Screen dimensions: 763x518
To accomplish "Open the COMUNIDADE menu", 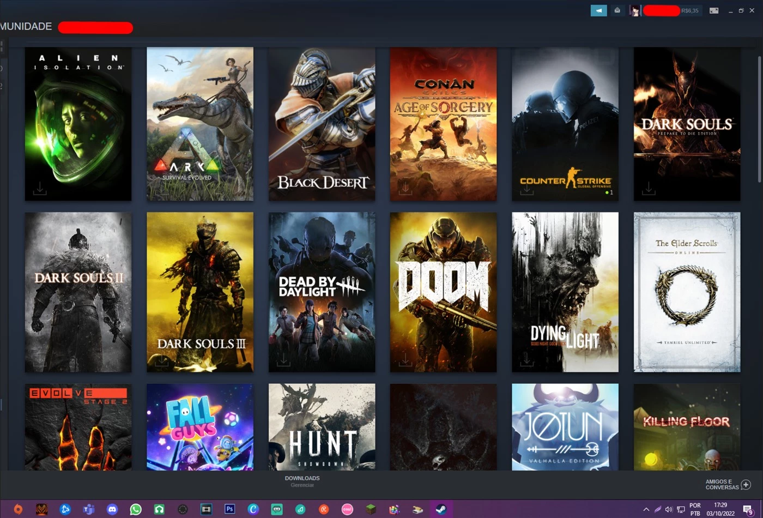I will (x=26, y=26).
